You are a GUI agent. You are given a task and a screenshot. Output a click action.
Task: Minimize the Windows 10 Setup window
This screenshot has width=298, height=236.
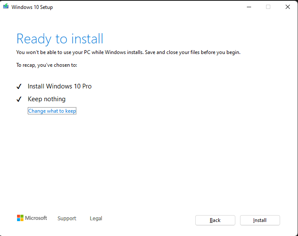(x=249, y=7)
